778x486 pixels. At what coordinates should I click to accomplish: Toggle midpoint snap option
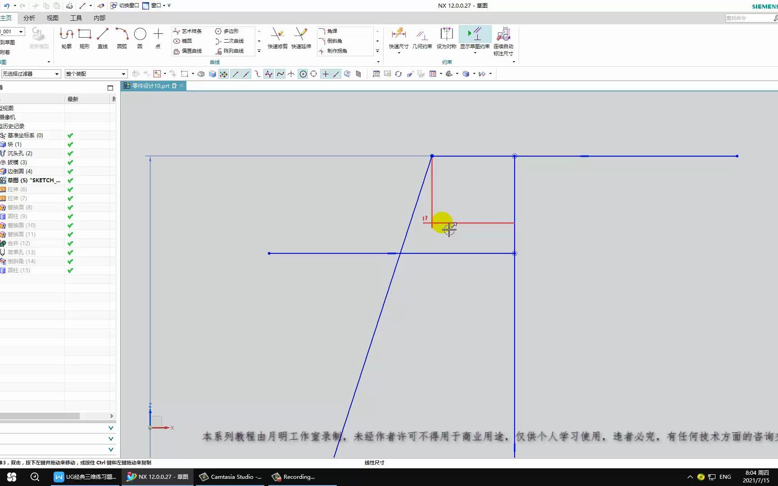(x=246, y=74)
